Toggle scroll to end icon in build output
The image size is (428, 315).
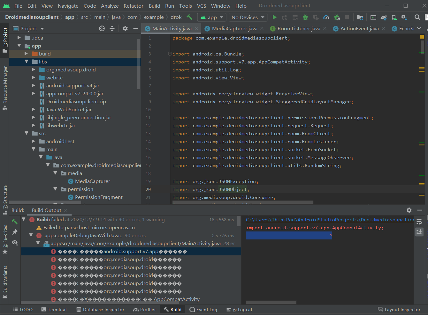419,232
